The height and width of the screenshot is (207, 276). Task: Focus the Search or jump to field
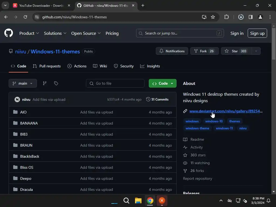(x=180, y=33)
